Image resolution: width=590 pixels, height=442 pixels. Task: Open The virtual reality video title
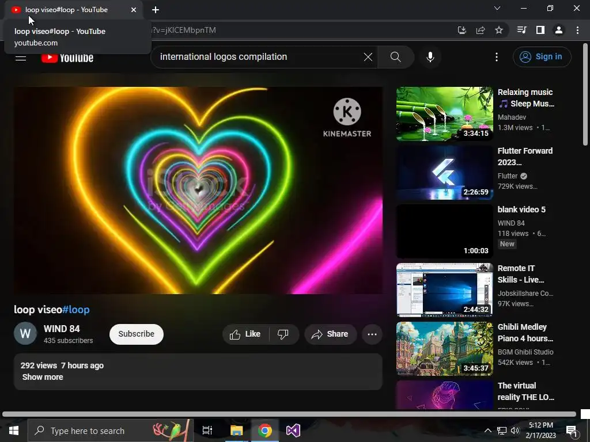[525, 391]
